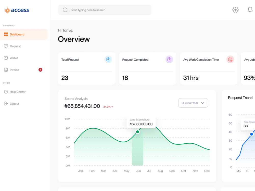Click the Jan axis label
Image resolution: width=255 pixels, height=191 pixels.
(81, 171)
